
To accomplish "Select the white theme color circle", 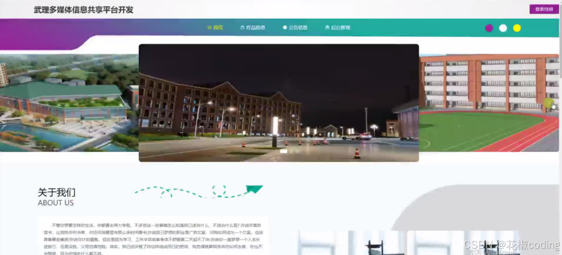I will click(503, 28).
